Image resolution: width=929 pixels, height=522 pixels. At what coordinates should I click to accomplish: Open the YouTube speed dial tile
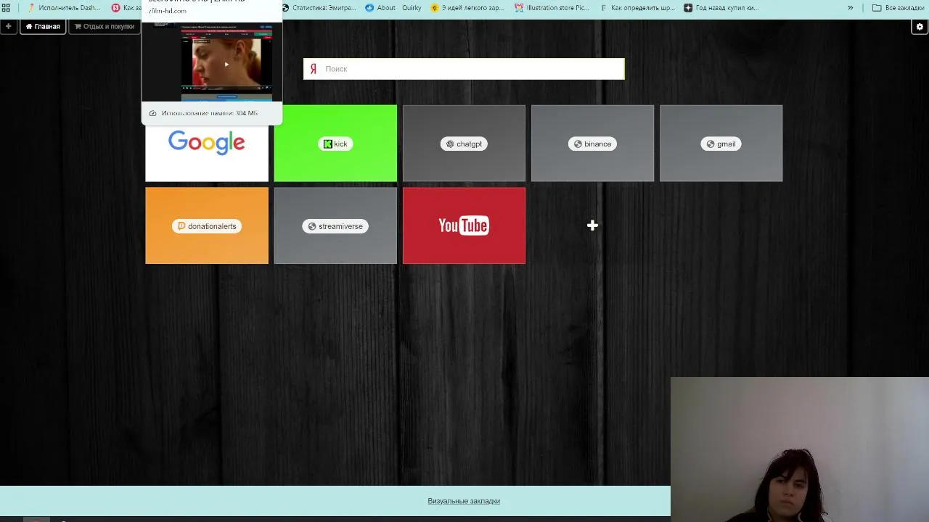[464, 225]
